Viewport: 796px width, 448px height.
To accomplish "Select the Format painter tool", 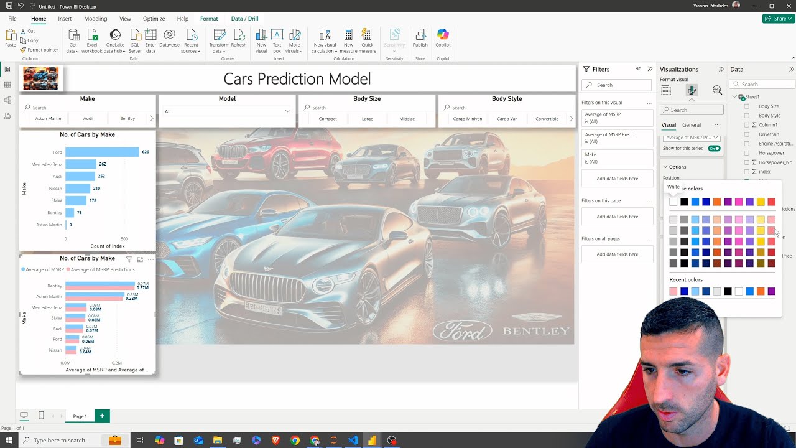I will pyautogui.click(x=39, y=50).
